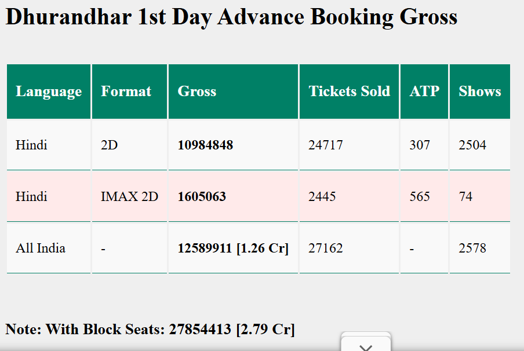Image resolution: width=524 pixels, height=351 pixels.
Task: Click the gross value 10984848
Action: [x=205, y=145]
